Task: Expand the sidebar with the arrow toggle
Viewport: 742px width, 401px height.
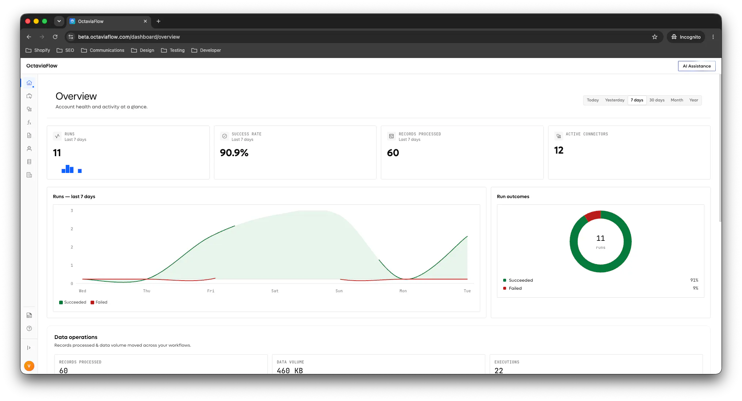Action: [x=29, y=348]
